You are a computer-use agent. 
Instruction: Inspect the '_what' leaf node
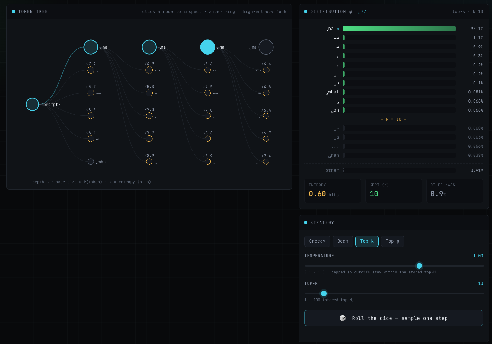91,162
